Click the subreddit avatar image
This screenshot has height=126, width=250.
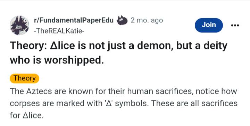point(19,25)
